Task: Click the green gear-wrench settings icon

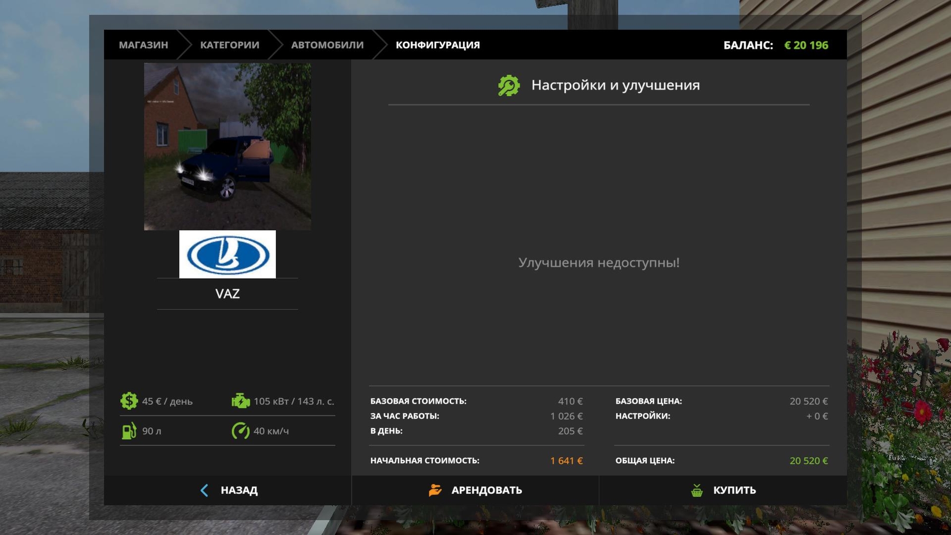Action: click(x=509, y=86)
